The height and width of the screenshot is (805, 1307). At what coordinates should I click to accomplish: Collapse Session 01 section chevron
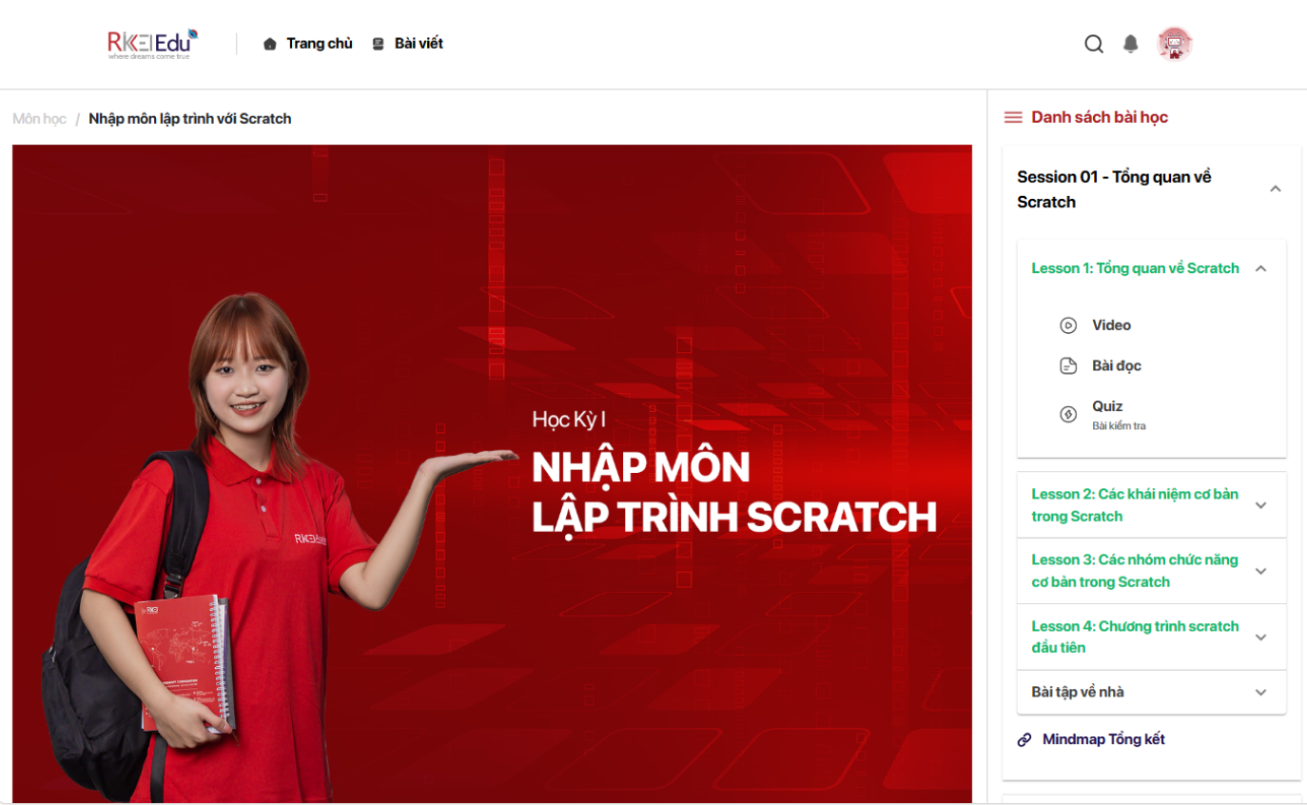click(x=1276, y=189)
